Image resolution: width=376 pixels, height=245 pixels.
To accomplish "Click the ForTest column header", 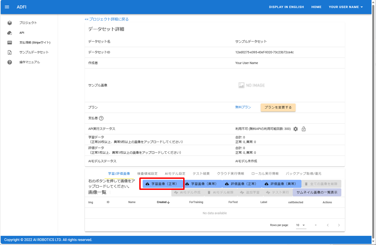I will (233, 202).
